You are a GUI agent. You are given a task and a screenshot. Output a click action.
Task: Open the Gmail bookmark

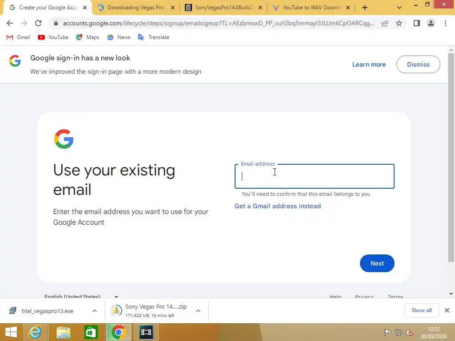point(18,37)
